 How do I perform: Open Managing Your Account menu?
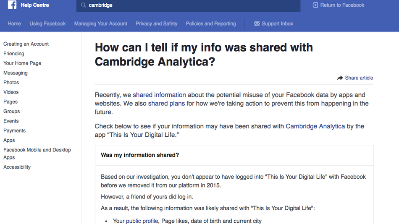[x=100, y=23]
